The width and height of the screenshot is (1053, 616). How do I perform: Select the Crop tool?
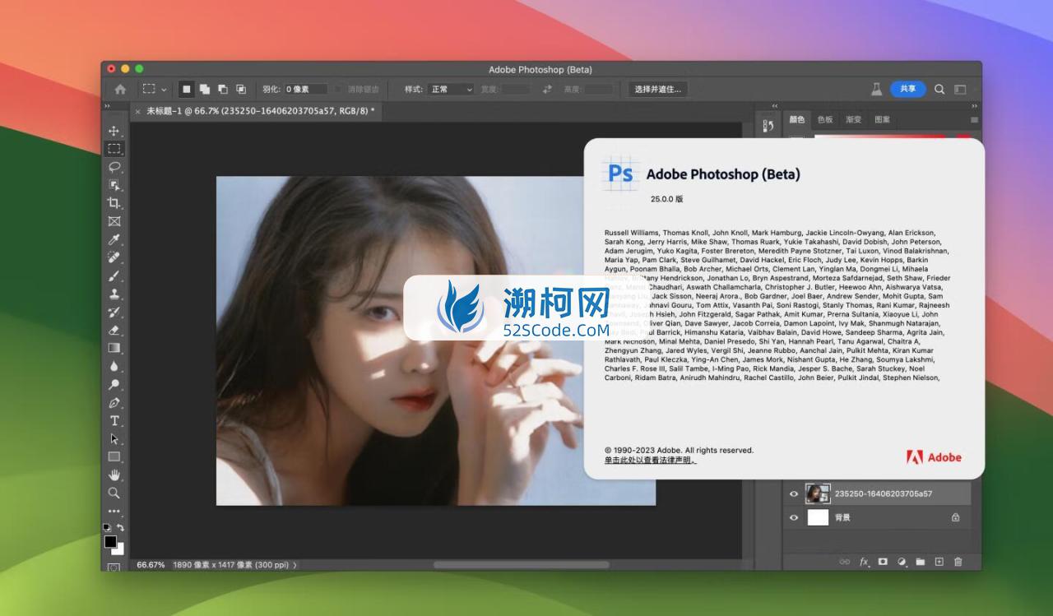(x=114, y=203)
